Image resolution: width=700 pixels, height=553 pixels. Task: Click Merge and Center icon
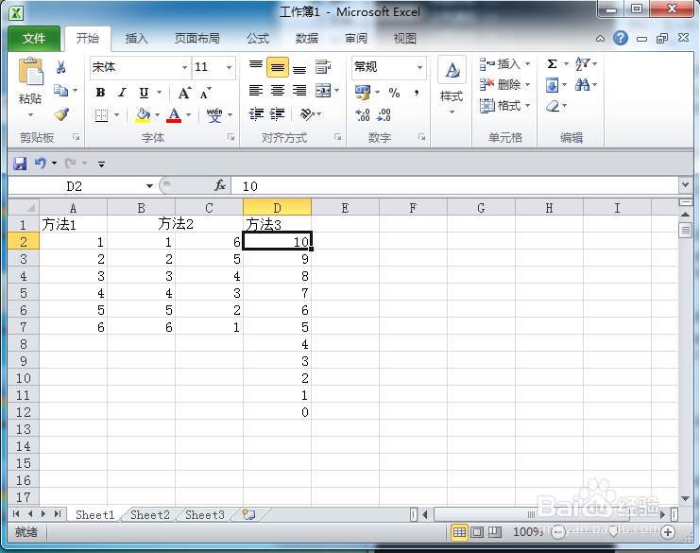pyautogui.click(x=323, y=91)
